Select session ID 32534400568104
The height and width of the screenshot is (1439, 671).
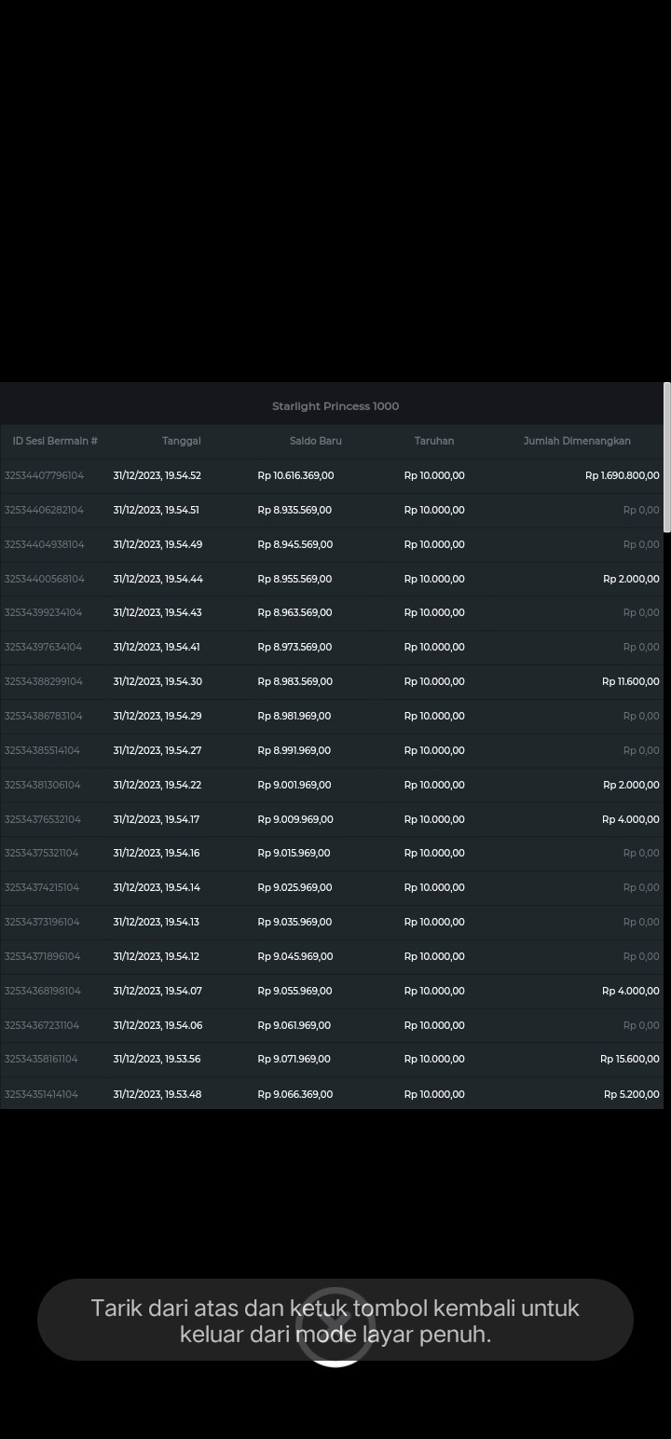coord(44,579)
